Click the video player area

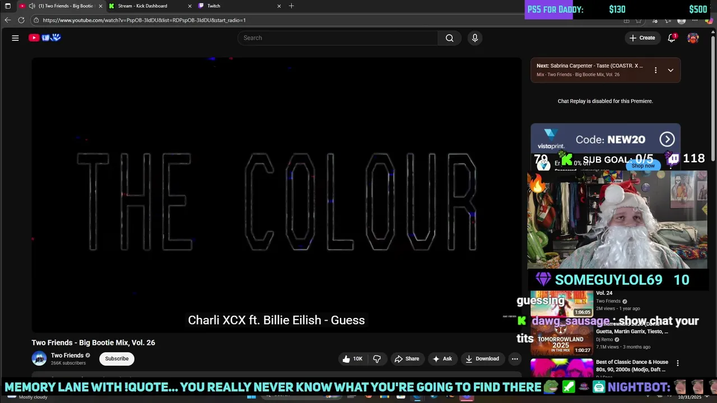coord(276,195)
